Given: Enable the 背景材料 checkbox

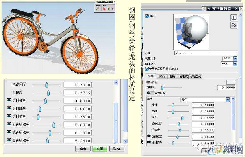Looking at the screenshot, I should 152,93.
